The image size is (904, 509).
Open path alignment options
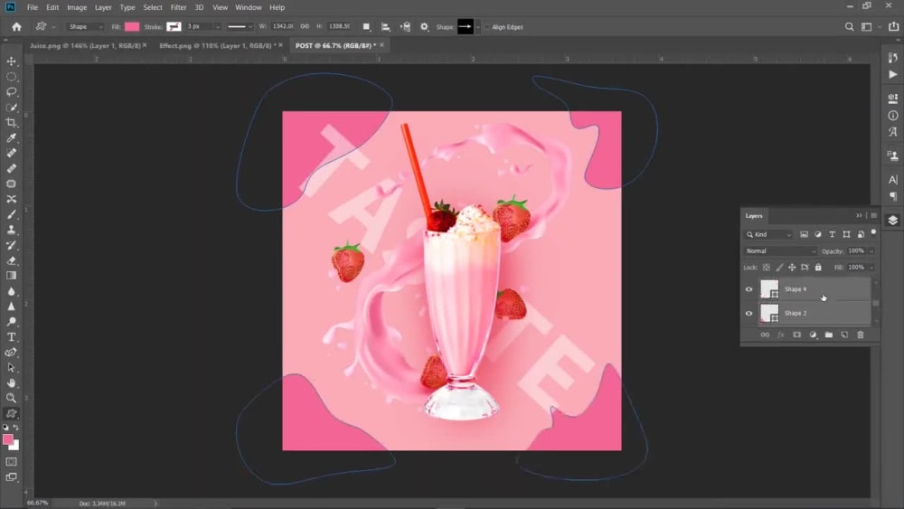click(386, 26)
